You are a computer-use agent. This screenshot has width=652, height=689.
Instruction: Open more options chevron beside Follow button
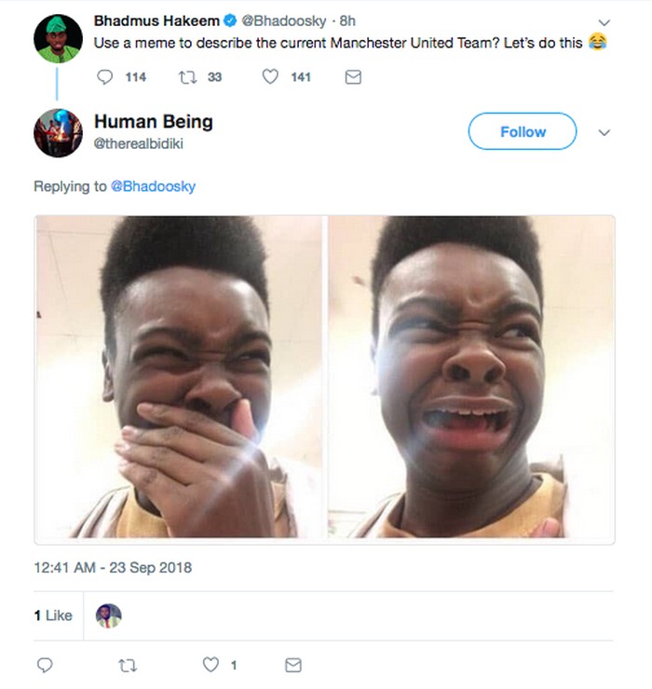click(604, 132)
